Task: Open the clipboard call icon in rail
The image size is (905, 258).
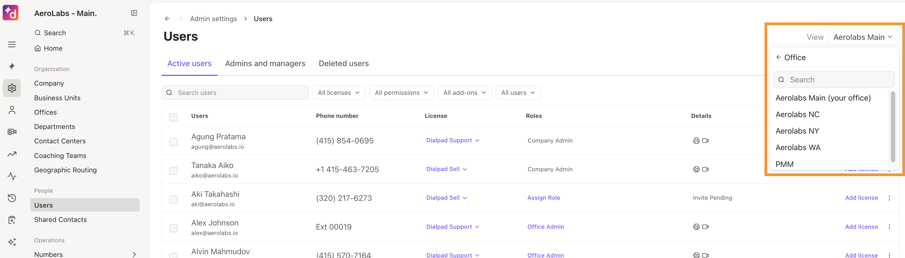Action: click(x=12, y=220)
